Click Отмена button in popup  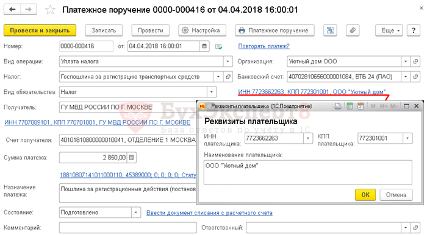coord(396,195)
